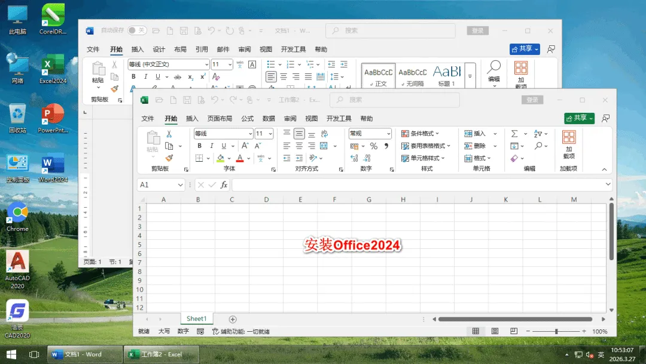Viewport: 646px width, 364px height.
Task: Decrease font size in Excel
Action: [x=258, y=146]
